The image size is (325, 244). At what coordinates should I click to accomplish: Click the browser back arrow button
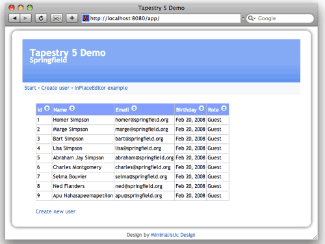pos(14,18)
